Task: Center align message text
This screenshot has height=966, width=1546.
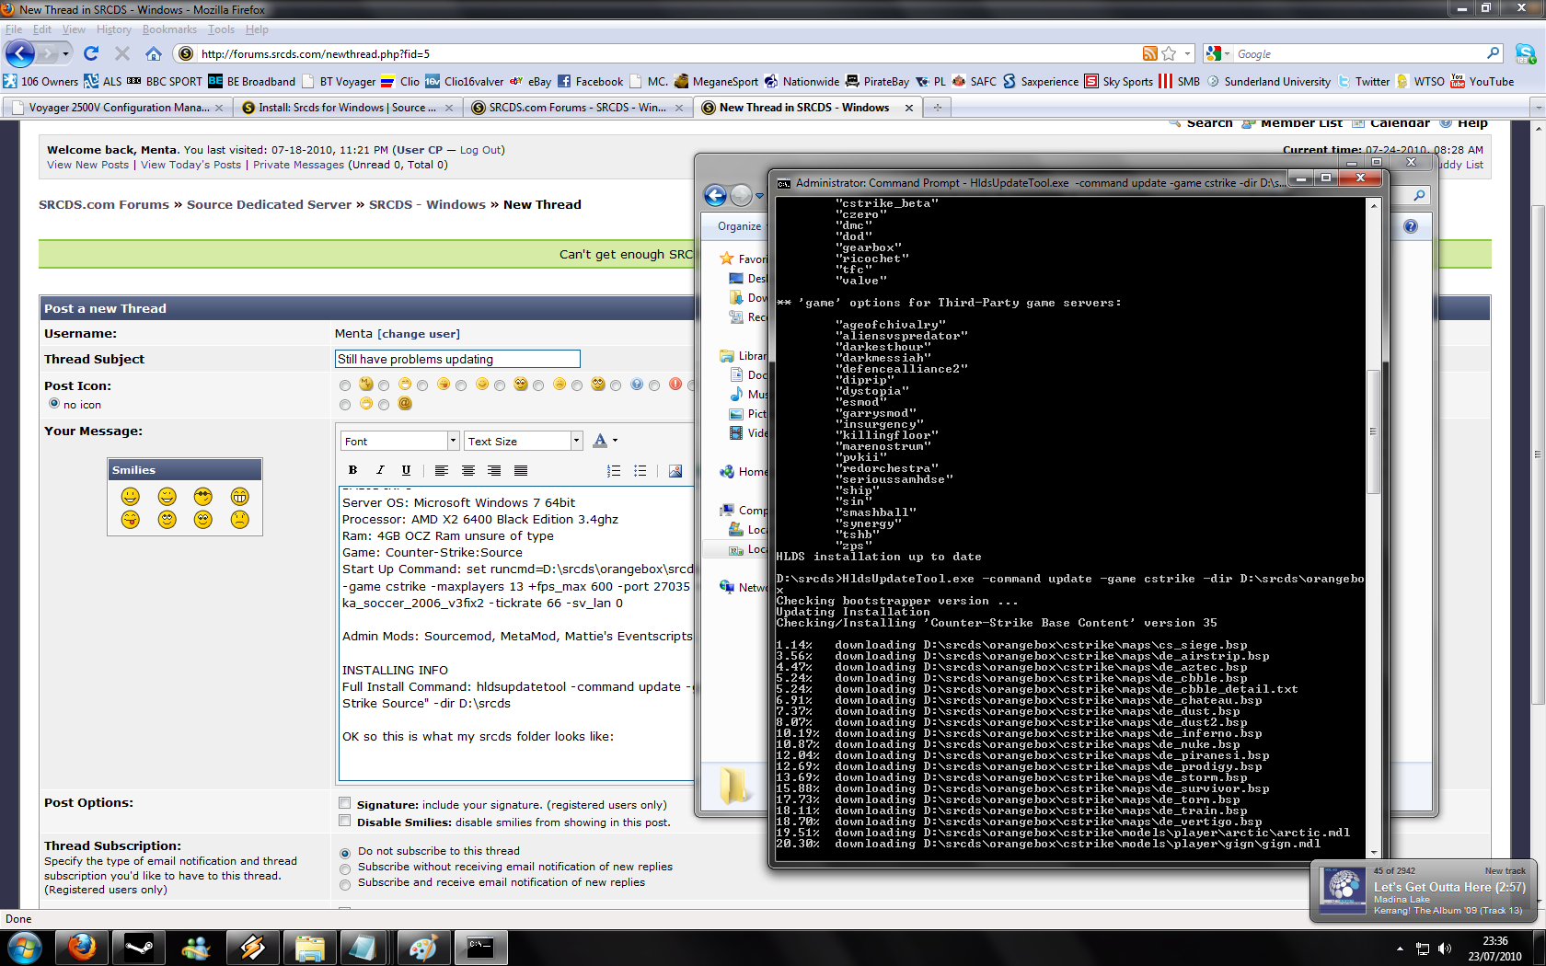Action: coord(468,470)
